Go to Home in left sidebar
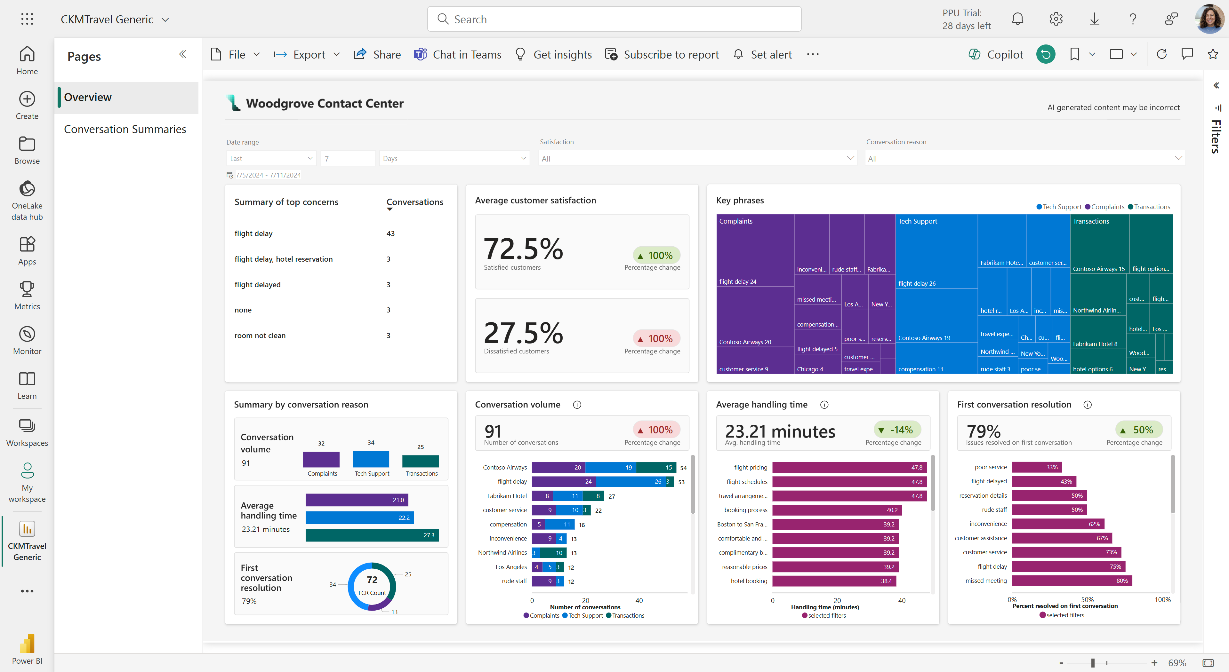This screenshot has width=1229, height=672. pos(27,60)
